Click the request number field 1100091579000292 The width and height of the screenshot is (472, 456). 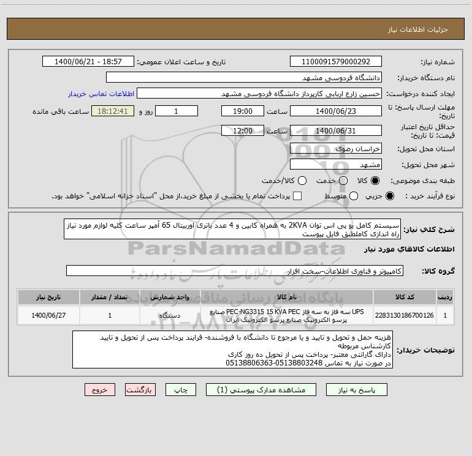click(336, 62)
